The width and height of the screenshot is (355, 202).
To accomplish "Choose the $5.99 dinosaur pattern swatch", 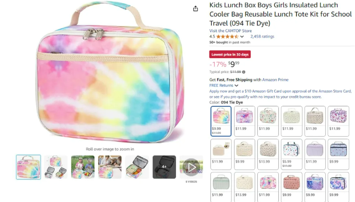I will coord(291,154).
